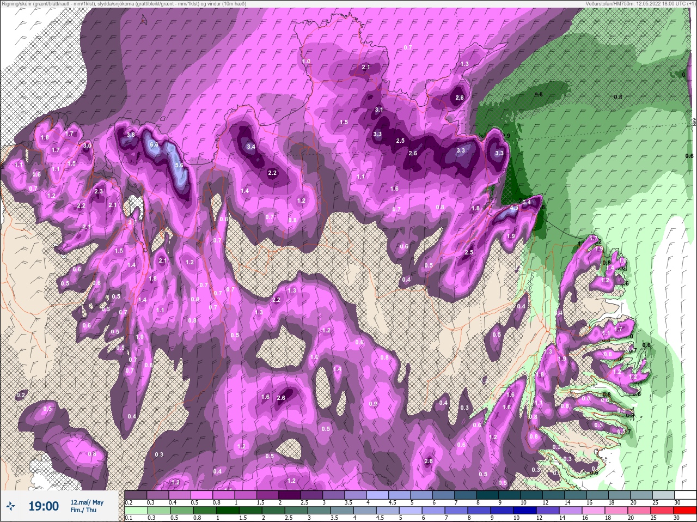The width and height of the screenshot is (697, 522).
Task: Pick upper legend dark teal swatch 8 to 9
Action: (488, 495)
